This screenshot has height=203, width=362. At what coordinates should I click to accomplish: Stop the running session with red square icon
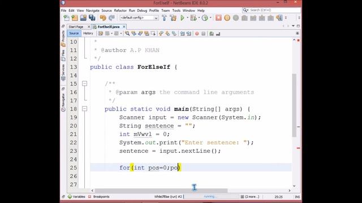click(218, 17)
